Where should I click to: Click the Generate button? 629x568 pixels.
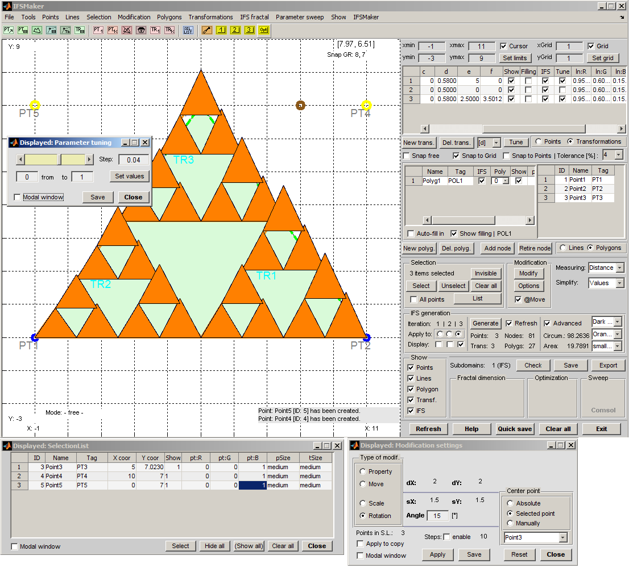click(x=485, y=323)
